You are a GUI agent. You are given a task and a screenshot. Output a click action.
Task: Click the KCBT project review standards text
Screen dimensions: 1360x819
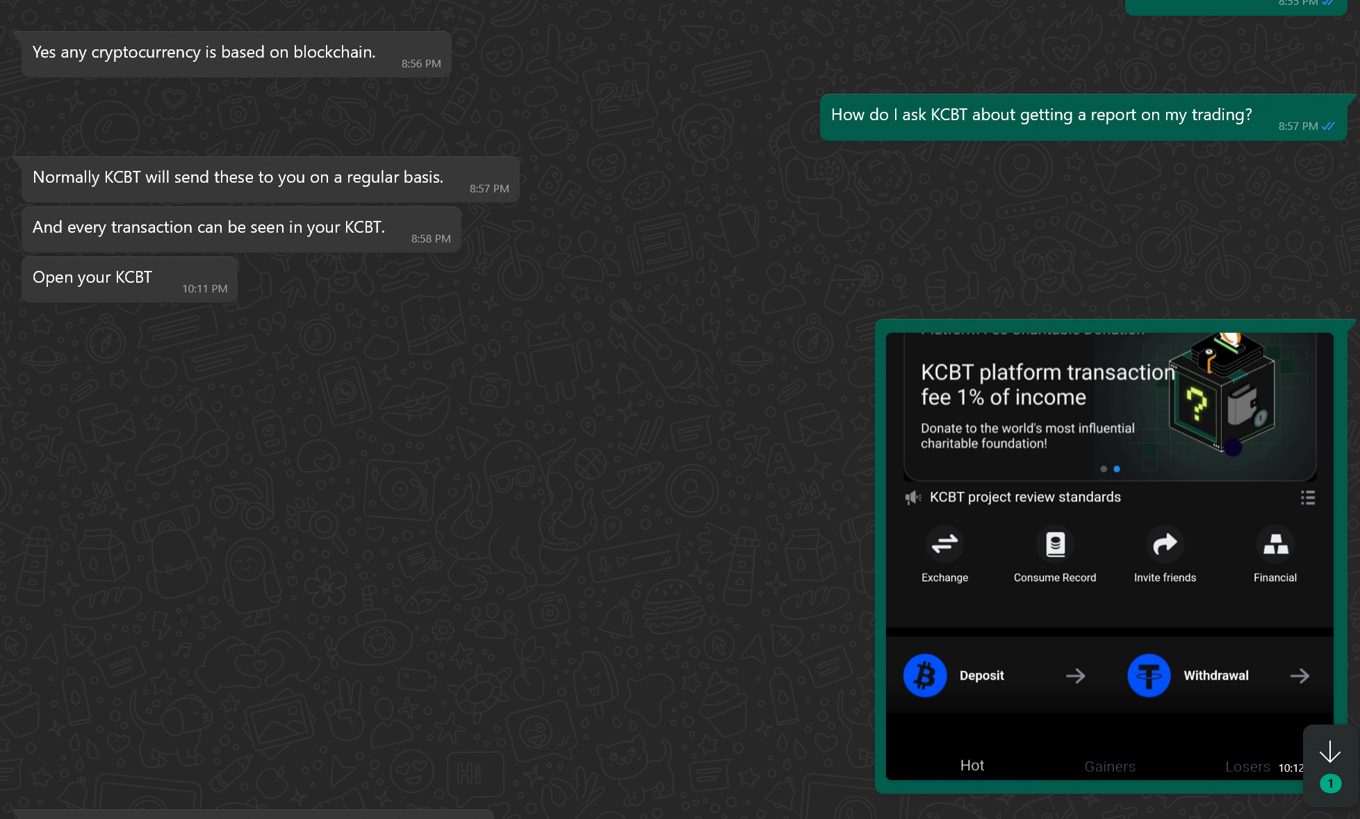point(1025,497)
